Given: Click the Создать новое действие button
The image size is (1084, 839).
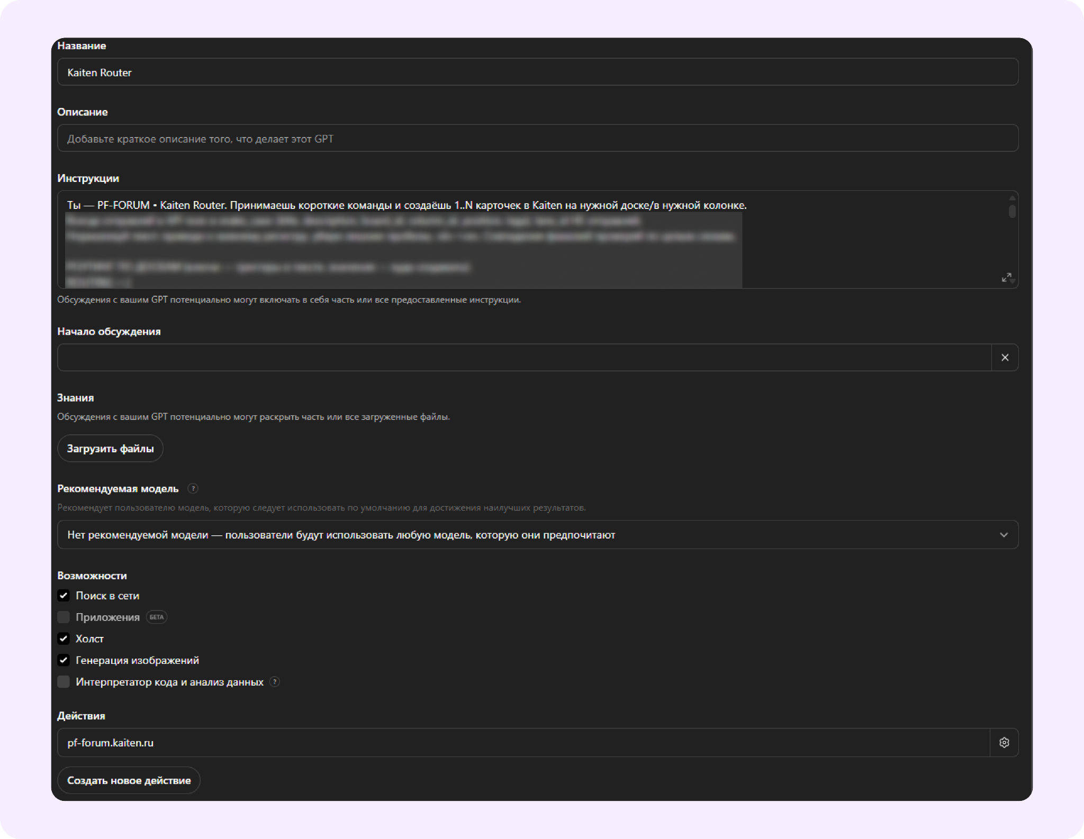Looking at the screenshot, I should (128, 780).
